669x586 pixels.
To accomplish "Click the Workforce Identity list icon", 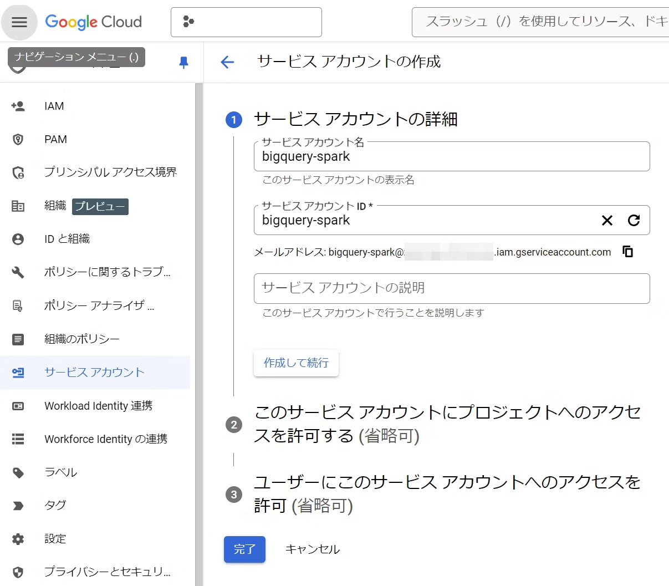I will [x=18, y=439].
